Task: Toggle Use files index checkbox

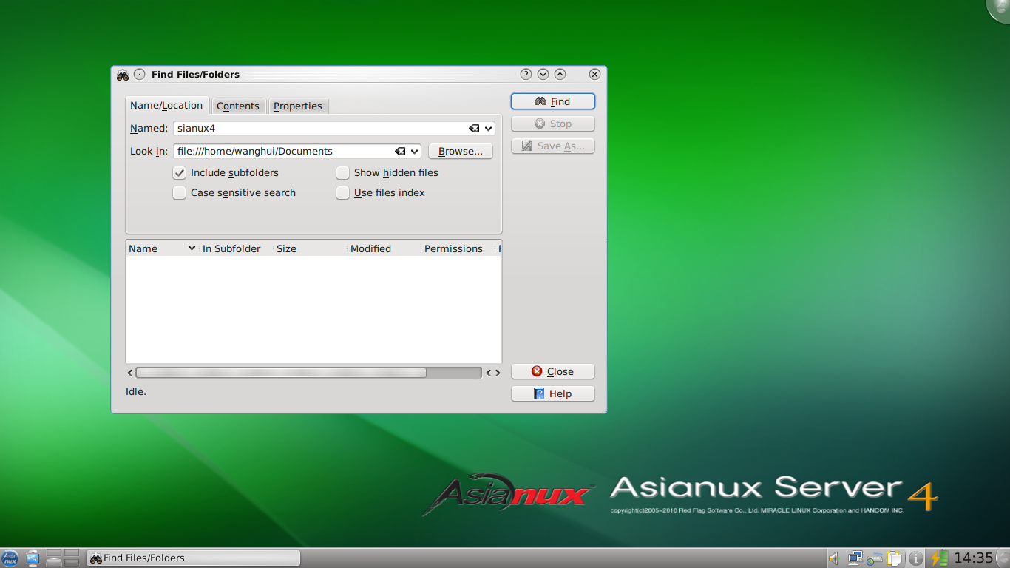Action: (x=342, y=193)
